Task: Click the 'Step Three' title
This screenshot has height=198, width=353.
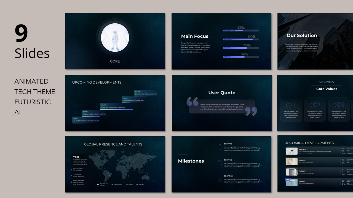Action: [228, 176]
